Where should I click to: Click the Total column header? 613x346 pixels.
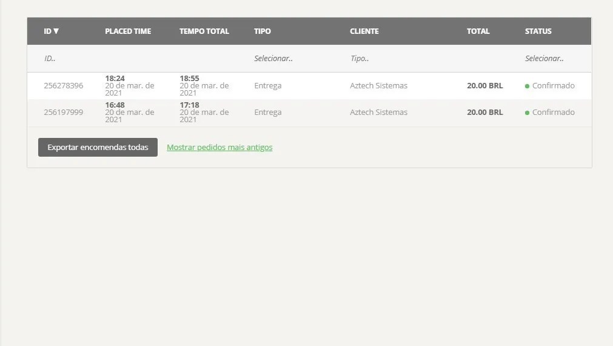[478, 31]
